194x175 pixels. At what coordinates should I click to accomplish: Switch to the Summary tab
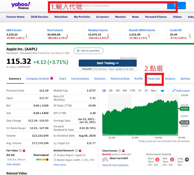(15, 79)
